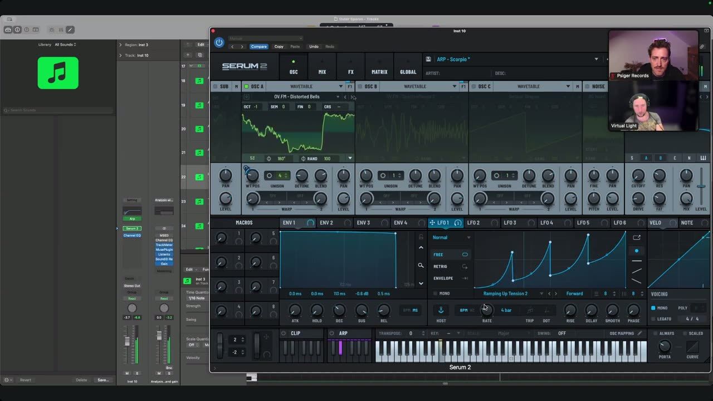Viewport: 713px width, 401px height.
Task: Switch to the GLOBAL page tab
Action: (408, 67)
